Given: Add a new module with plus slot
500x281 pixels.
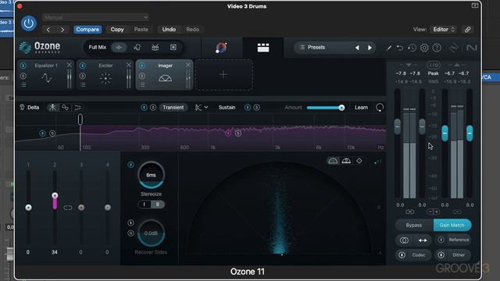Looking at the screenshot, I should click(223, 75).
